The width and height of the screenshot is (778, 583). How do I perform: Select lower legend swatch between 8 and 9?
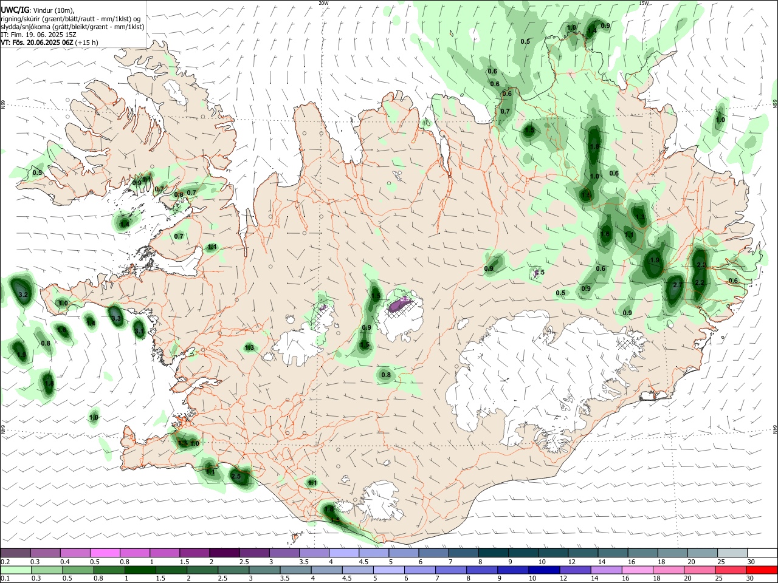pyautogui.click(x=481, y=570)
